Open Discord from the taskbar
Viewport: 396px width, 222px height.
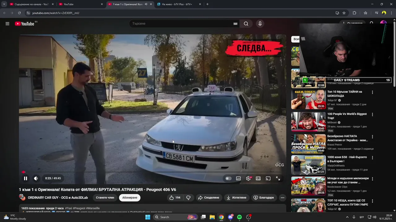point(230,217)
